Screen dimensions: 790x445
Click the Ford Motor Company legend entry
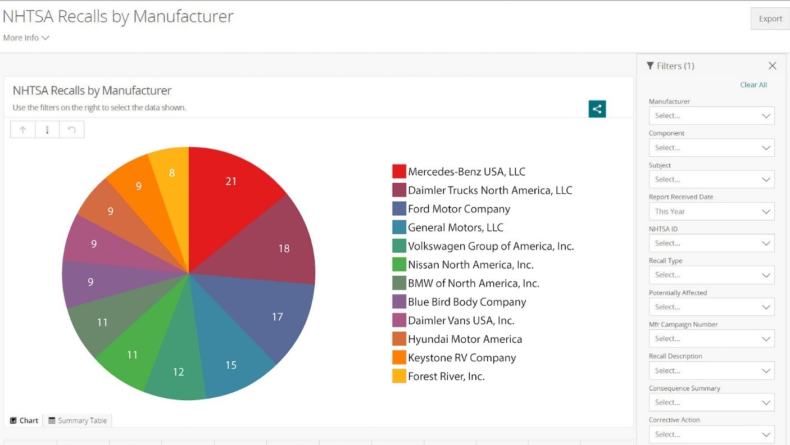coord(458,209)
